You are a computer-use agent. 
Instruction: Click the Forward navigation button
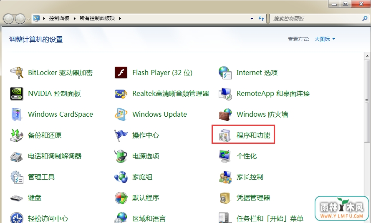(x=20, y=19)
